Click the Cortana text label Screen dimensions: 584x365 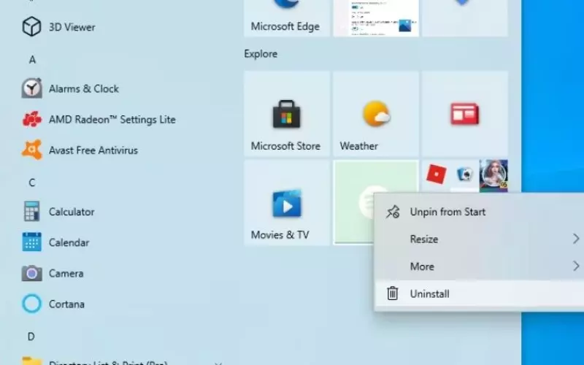click(x=66, y=304)
